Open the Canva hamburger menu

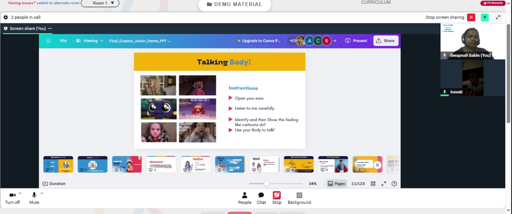tap(48, 41)
